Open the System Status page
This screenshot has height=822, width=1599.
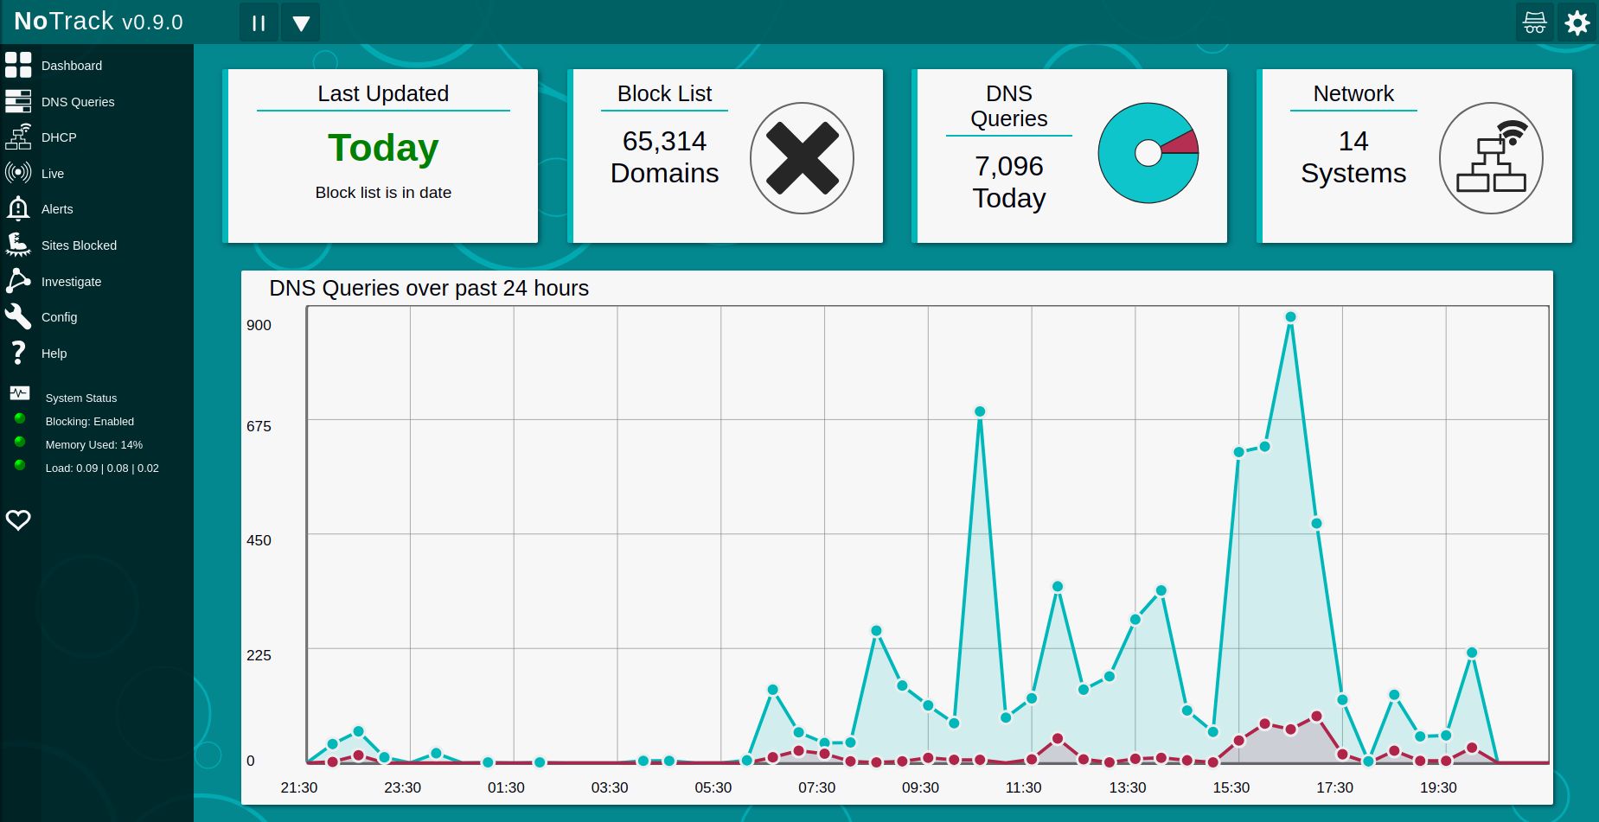(x=18, y=394)
